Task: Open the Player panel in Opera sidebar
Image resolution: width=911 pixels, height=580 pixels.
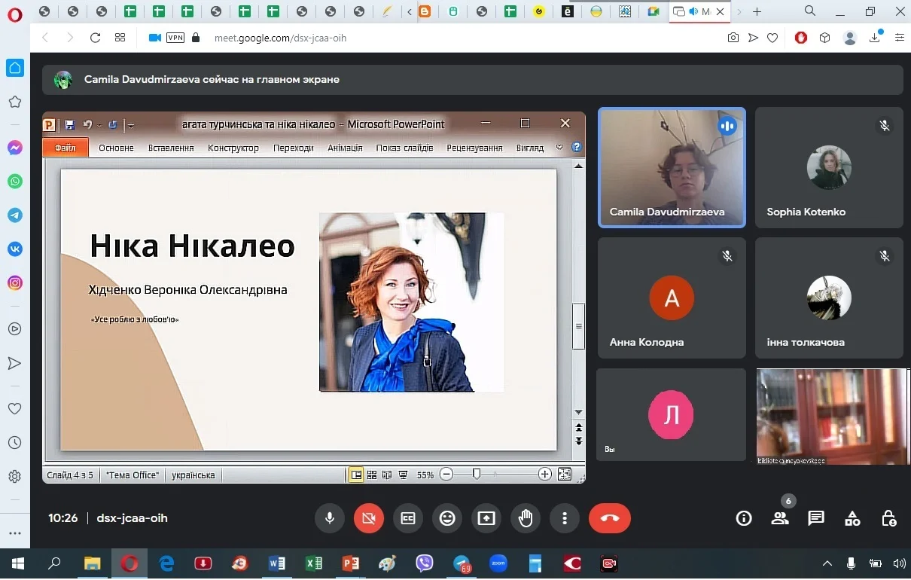Action: coord(14,329)
